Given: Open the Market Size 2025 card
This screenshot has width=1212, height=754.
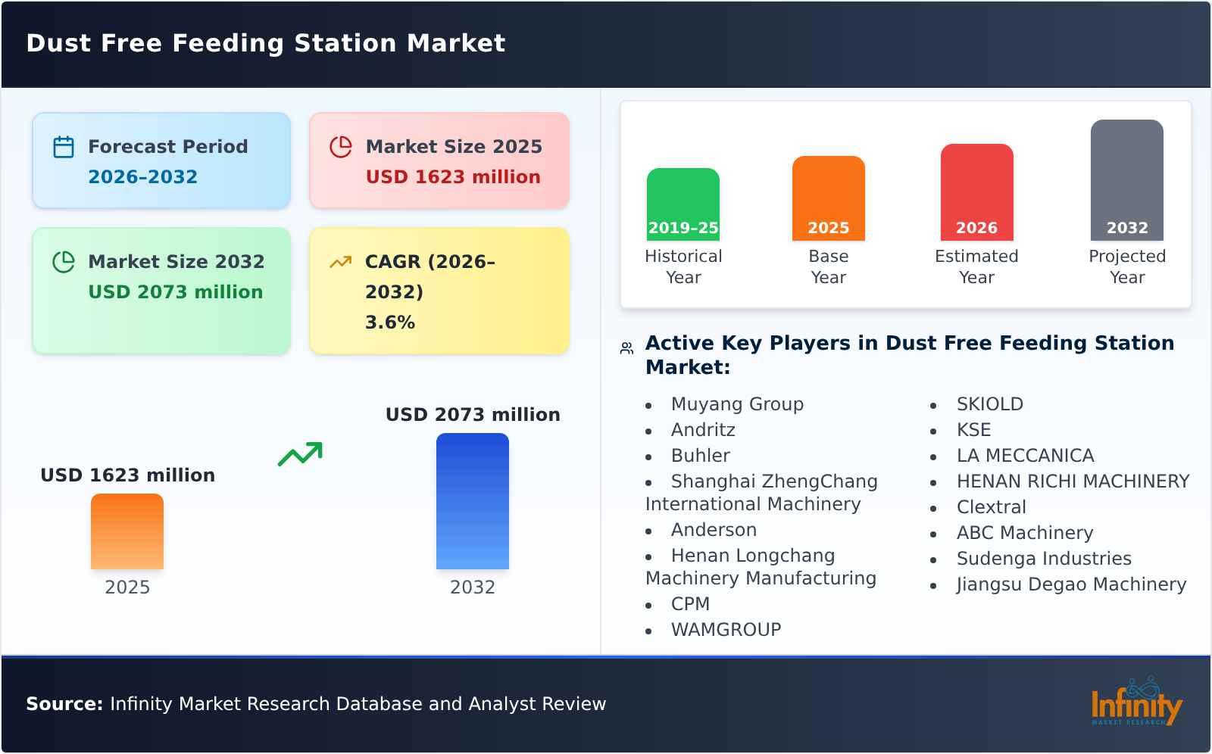Looking at the screenshot, I should click(x=439, y=160).
